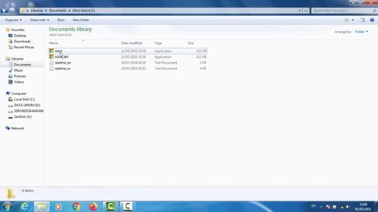The width and height of the screenshot is (378, 212).
Task: Click the EN language indicator
Action: 314,206
